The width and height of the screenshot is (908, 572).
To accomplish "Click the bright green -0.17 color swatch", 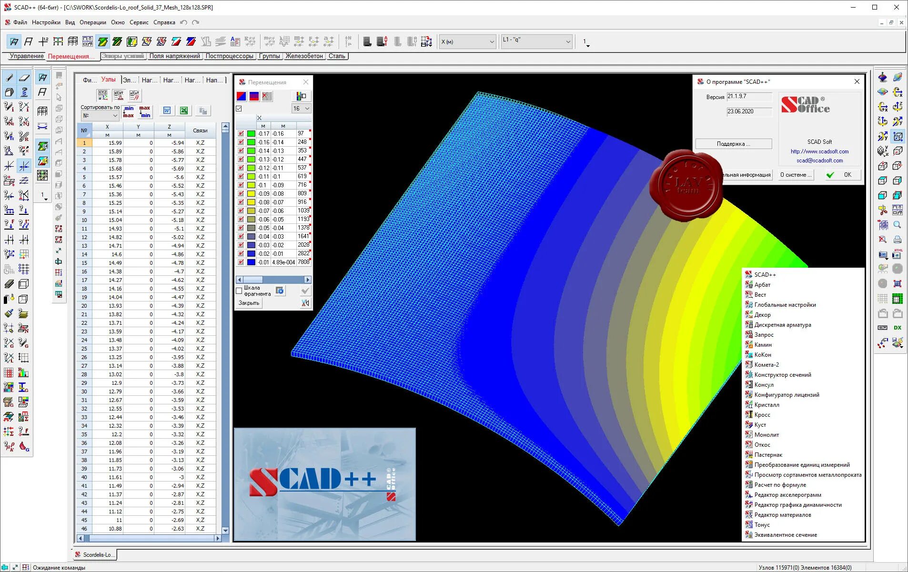I will [251, 134].
